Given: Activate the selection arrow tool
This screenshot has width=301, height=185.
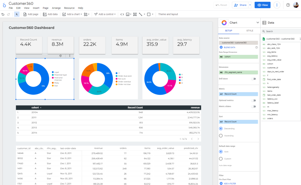Looking at the screenshot, I should [17, 14].
